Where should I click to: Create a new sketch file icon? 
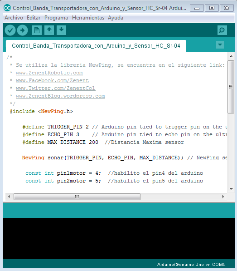(37, 30)
